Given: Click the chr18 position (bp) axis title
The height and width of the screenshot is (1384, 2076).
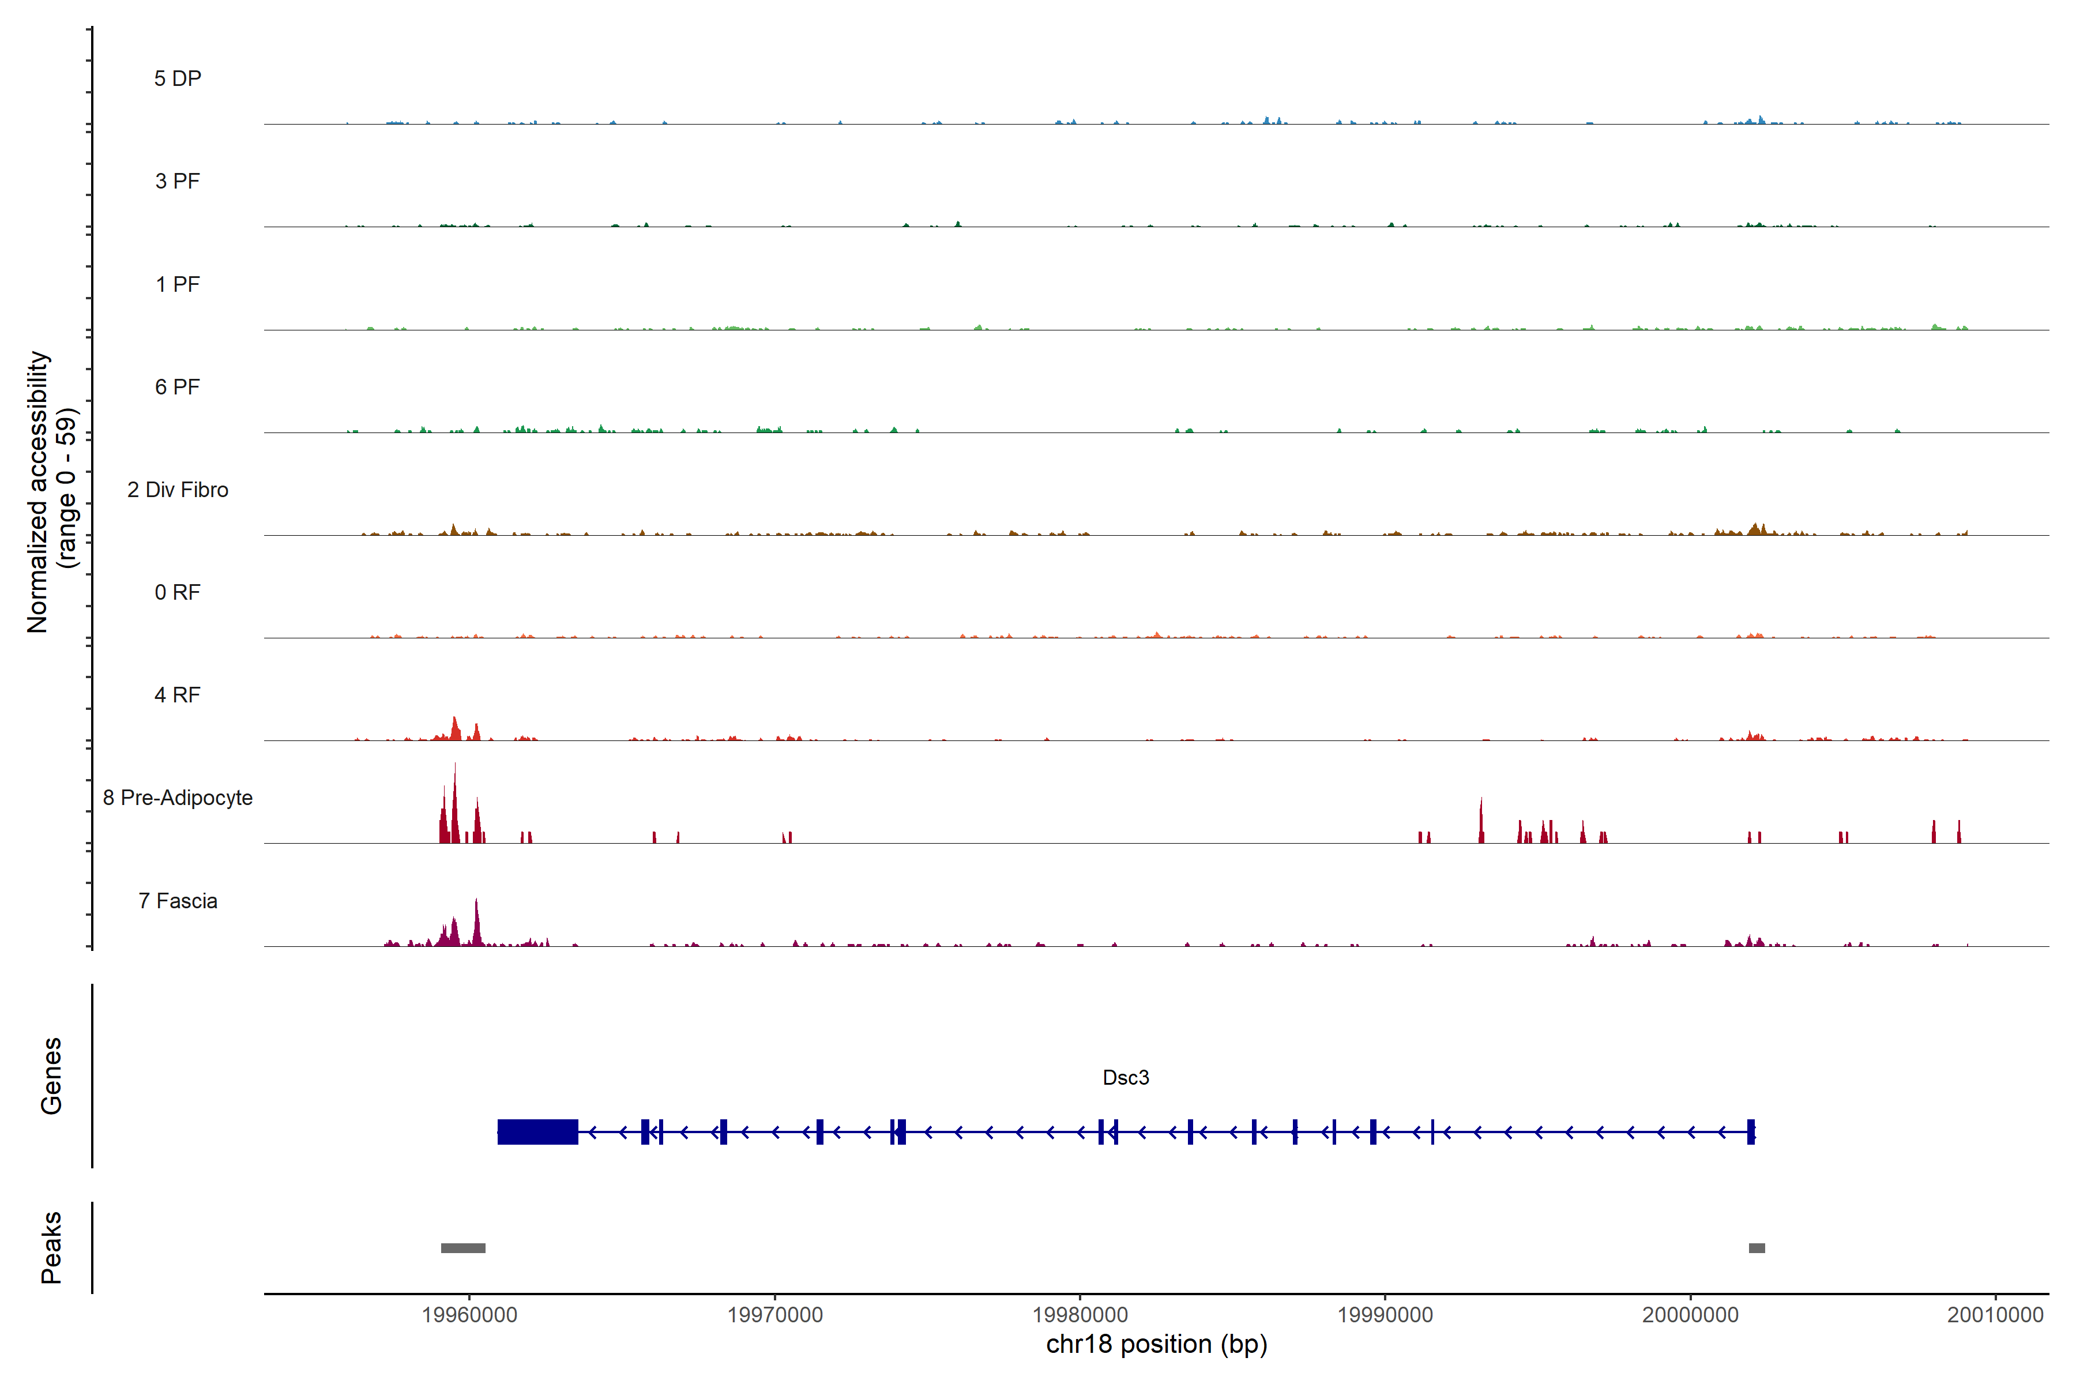Looking at the screenshot, I should coord(1156,1344).
